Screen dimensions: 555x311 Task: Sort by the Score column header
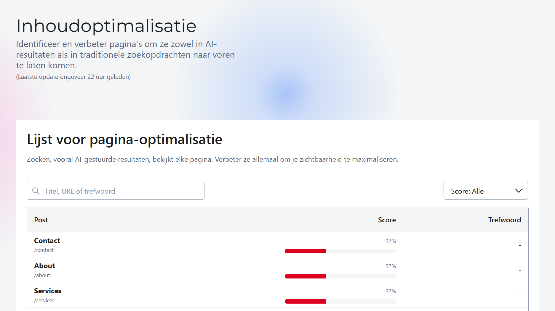pyautogui.click(x=387, y=220)
